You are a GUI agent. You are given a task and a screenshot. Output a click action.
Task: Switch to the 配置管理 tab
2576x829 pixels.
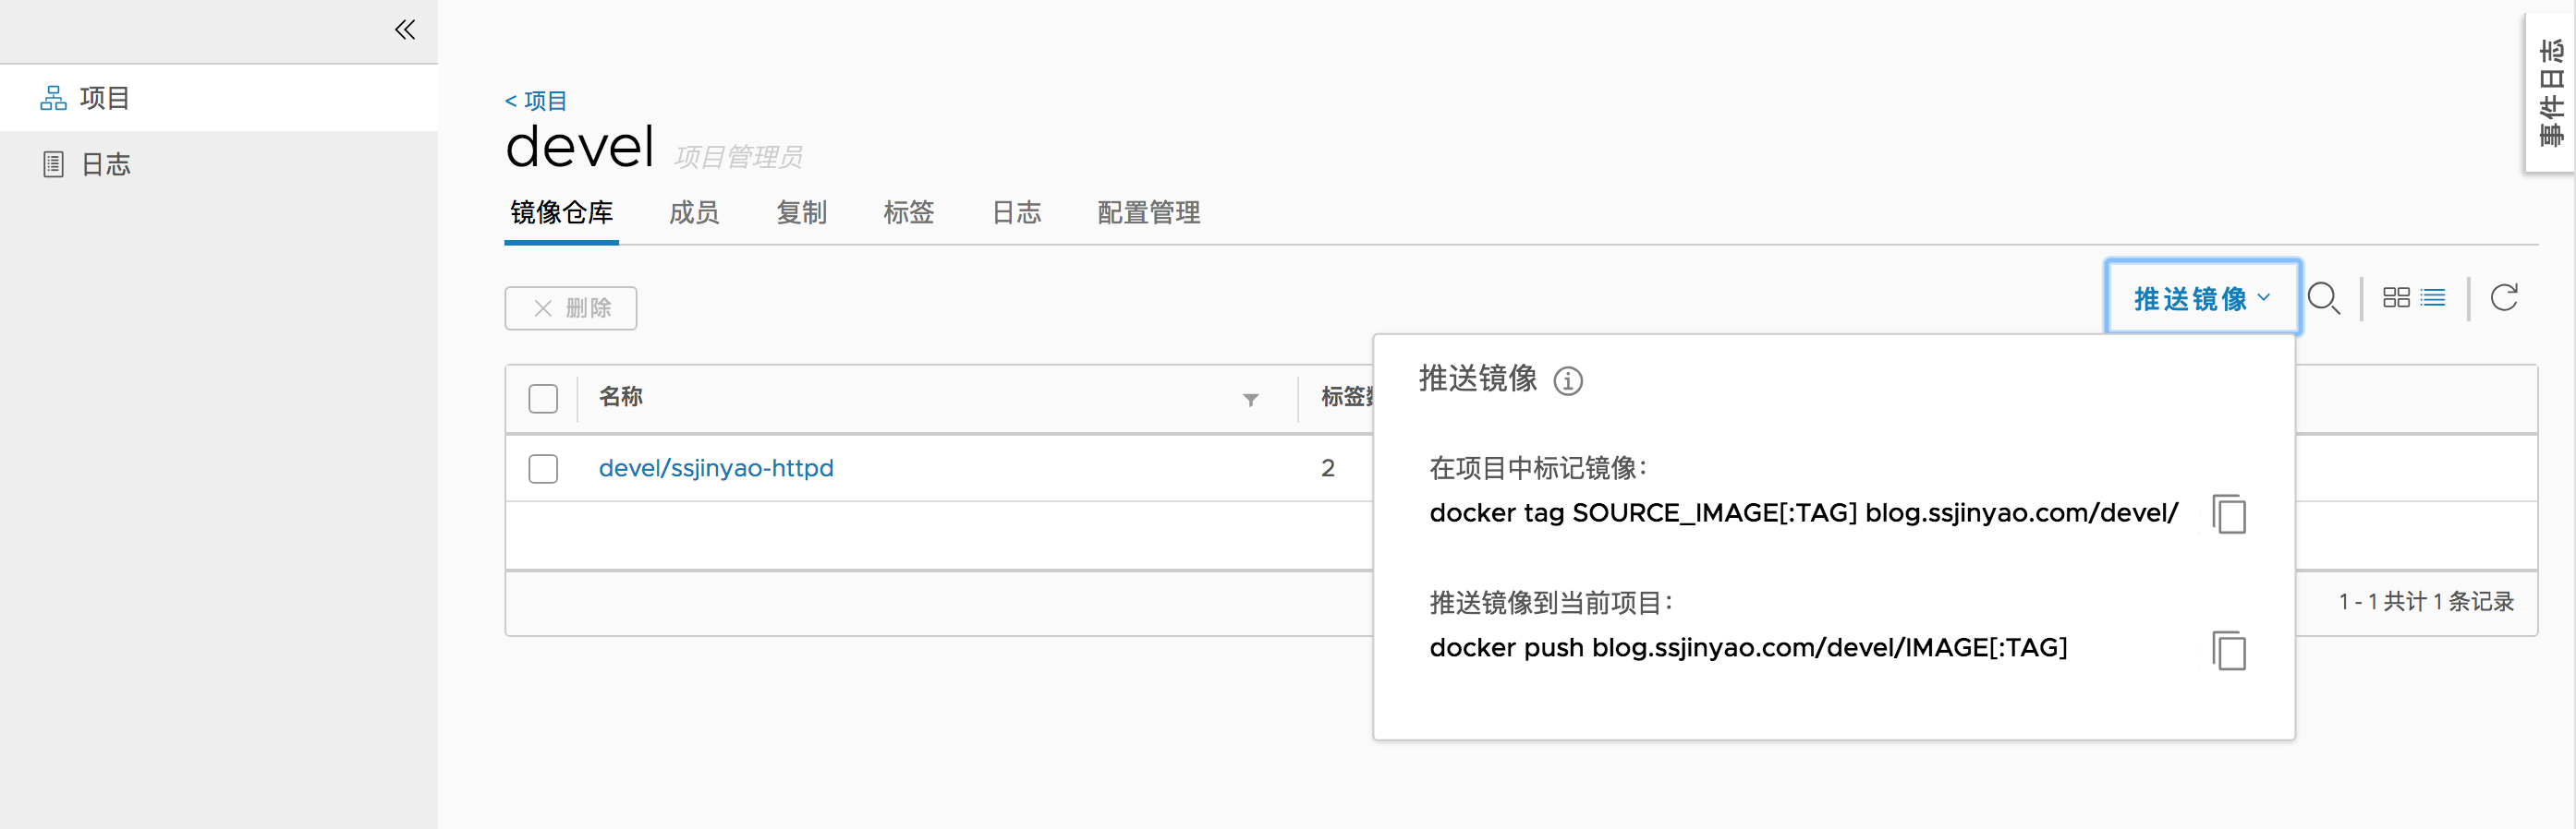1149,212
